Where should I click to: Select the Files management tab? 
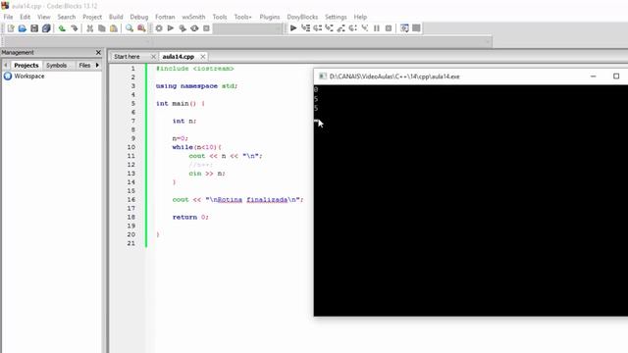click(x=84, y=66)
